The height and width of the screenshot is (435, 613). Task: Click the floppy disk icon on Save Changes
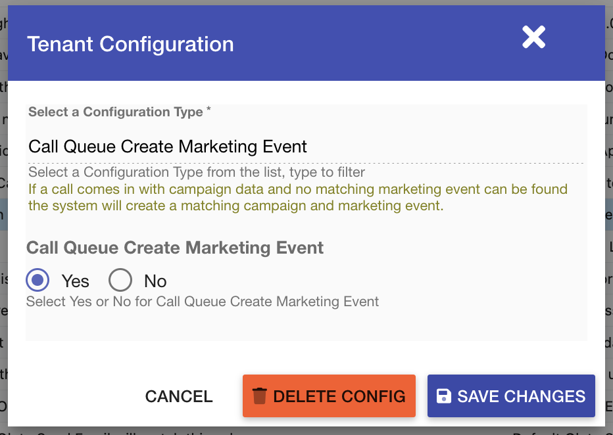tap(444, 396)
